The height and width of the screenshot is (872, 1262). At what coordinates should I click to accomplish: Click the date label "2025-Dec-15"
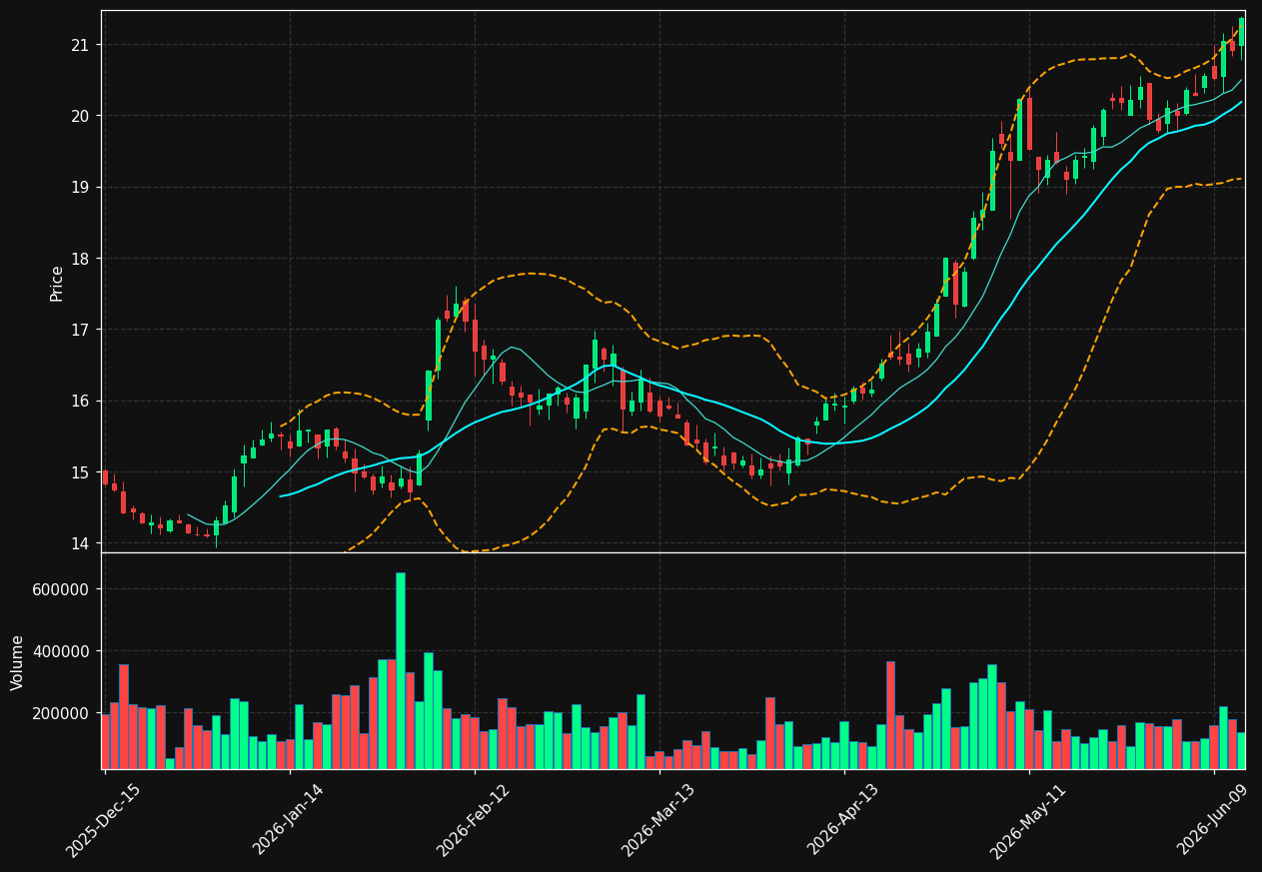pyautogui.click(x=103, y=821)
